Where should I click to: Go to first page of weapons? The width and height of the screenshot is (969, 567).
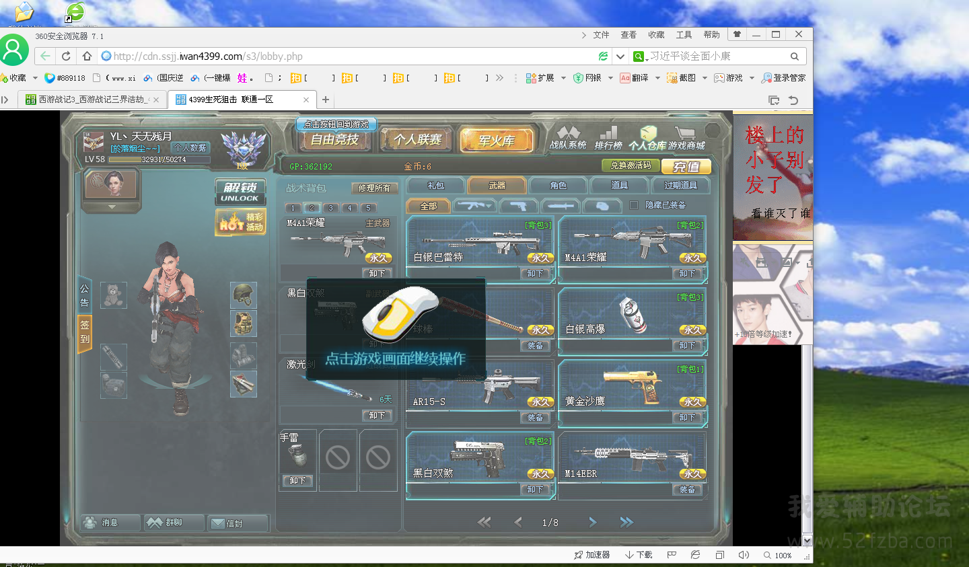pos(484,522)
